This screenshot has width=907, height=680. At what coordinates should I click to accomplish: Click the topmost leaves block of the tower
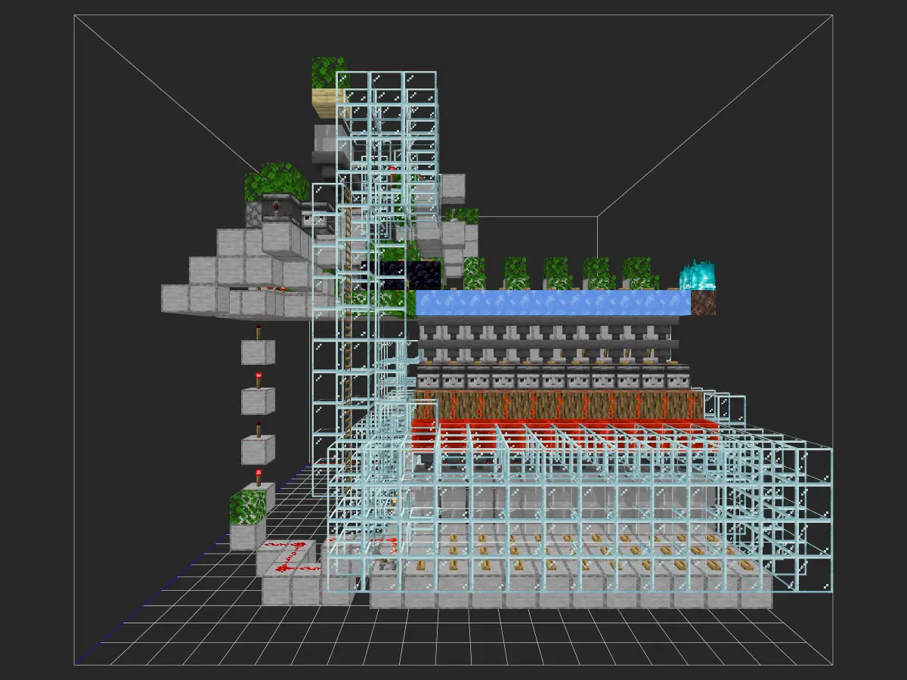click(329, 73)
